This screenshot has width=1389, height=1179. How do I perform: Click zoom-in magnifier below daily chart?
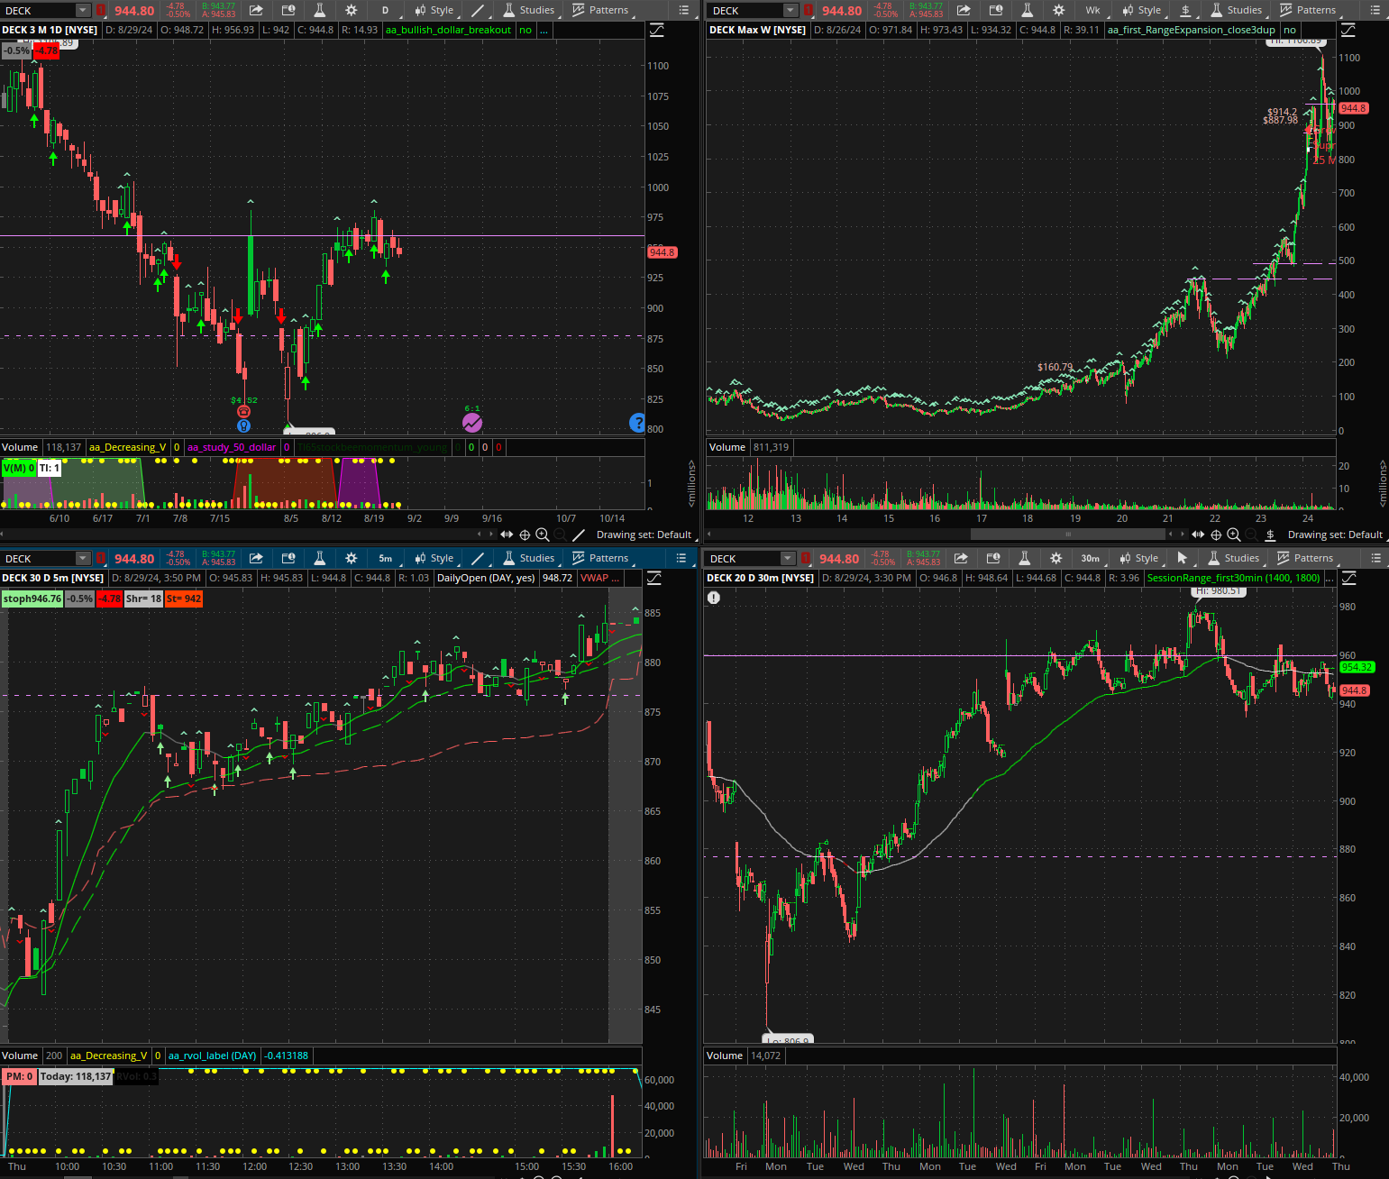click(542, 535)
